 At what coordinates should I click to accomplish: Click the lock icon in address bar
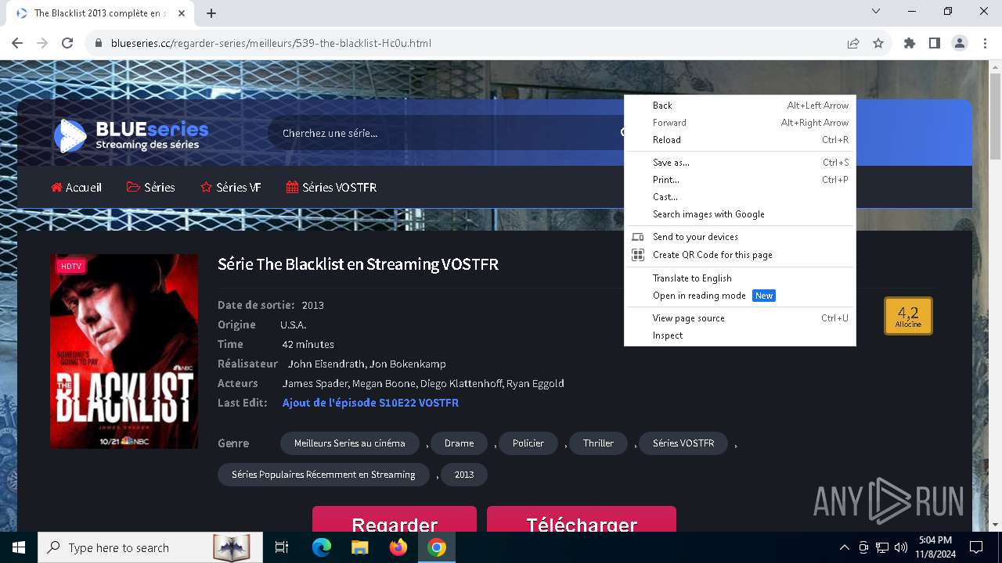99,43
